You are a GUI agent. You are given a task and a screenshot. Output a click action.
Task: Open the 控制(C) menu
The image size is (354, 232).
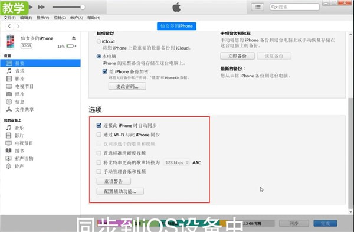click(x=60, y=18)
